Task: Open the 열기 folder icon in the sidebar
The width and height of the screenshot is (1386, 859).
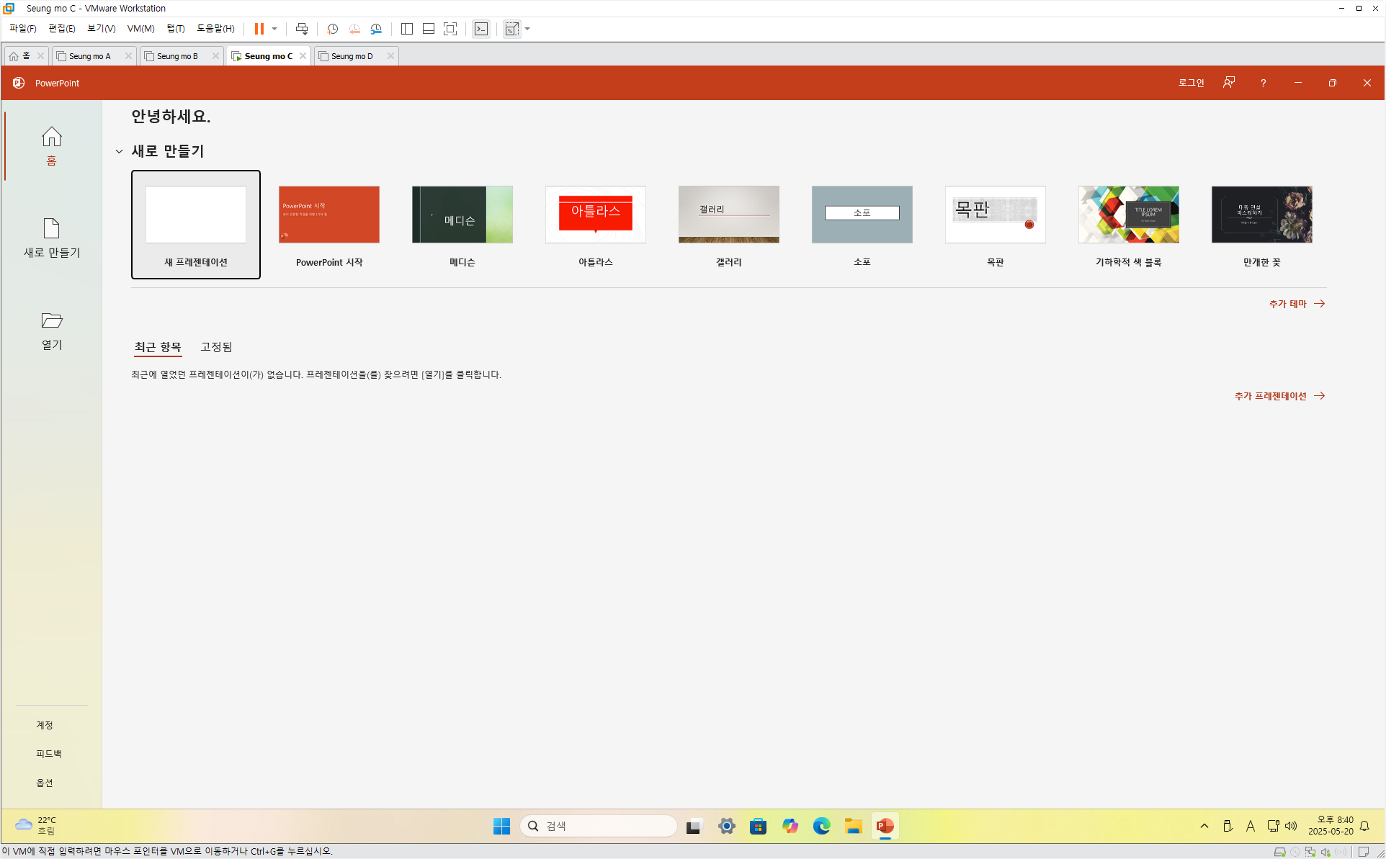Action: click(51, 320)
